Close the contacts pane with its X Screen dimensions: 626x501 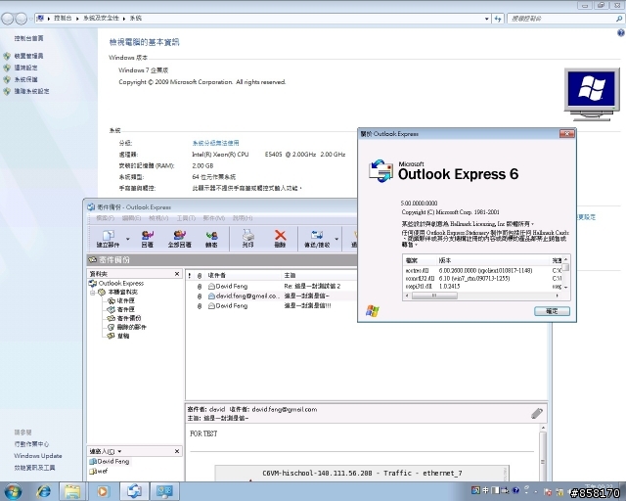click(x=177, y=451)
